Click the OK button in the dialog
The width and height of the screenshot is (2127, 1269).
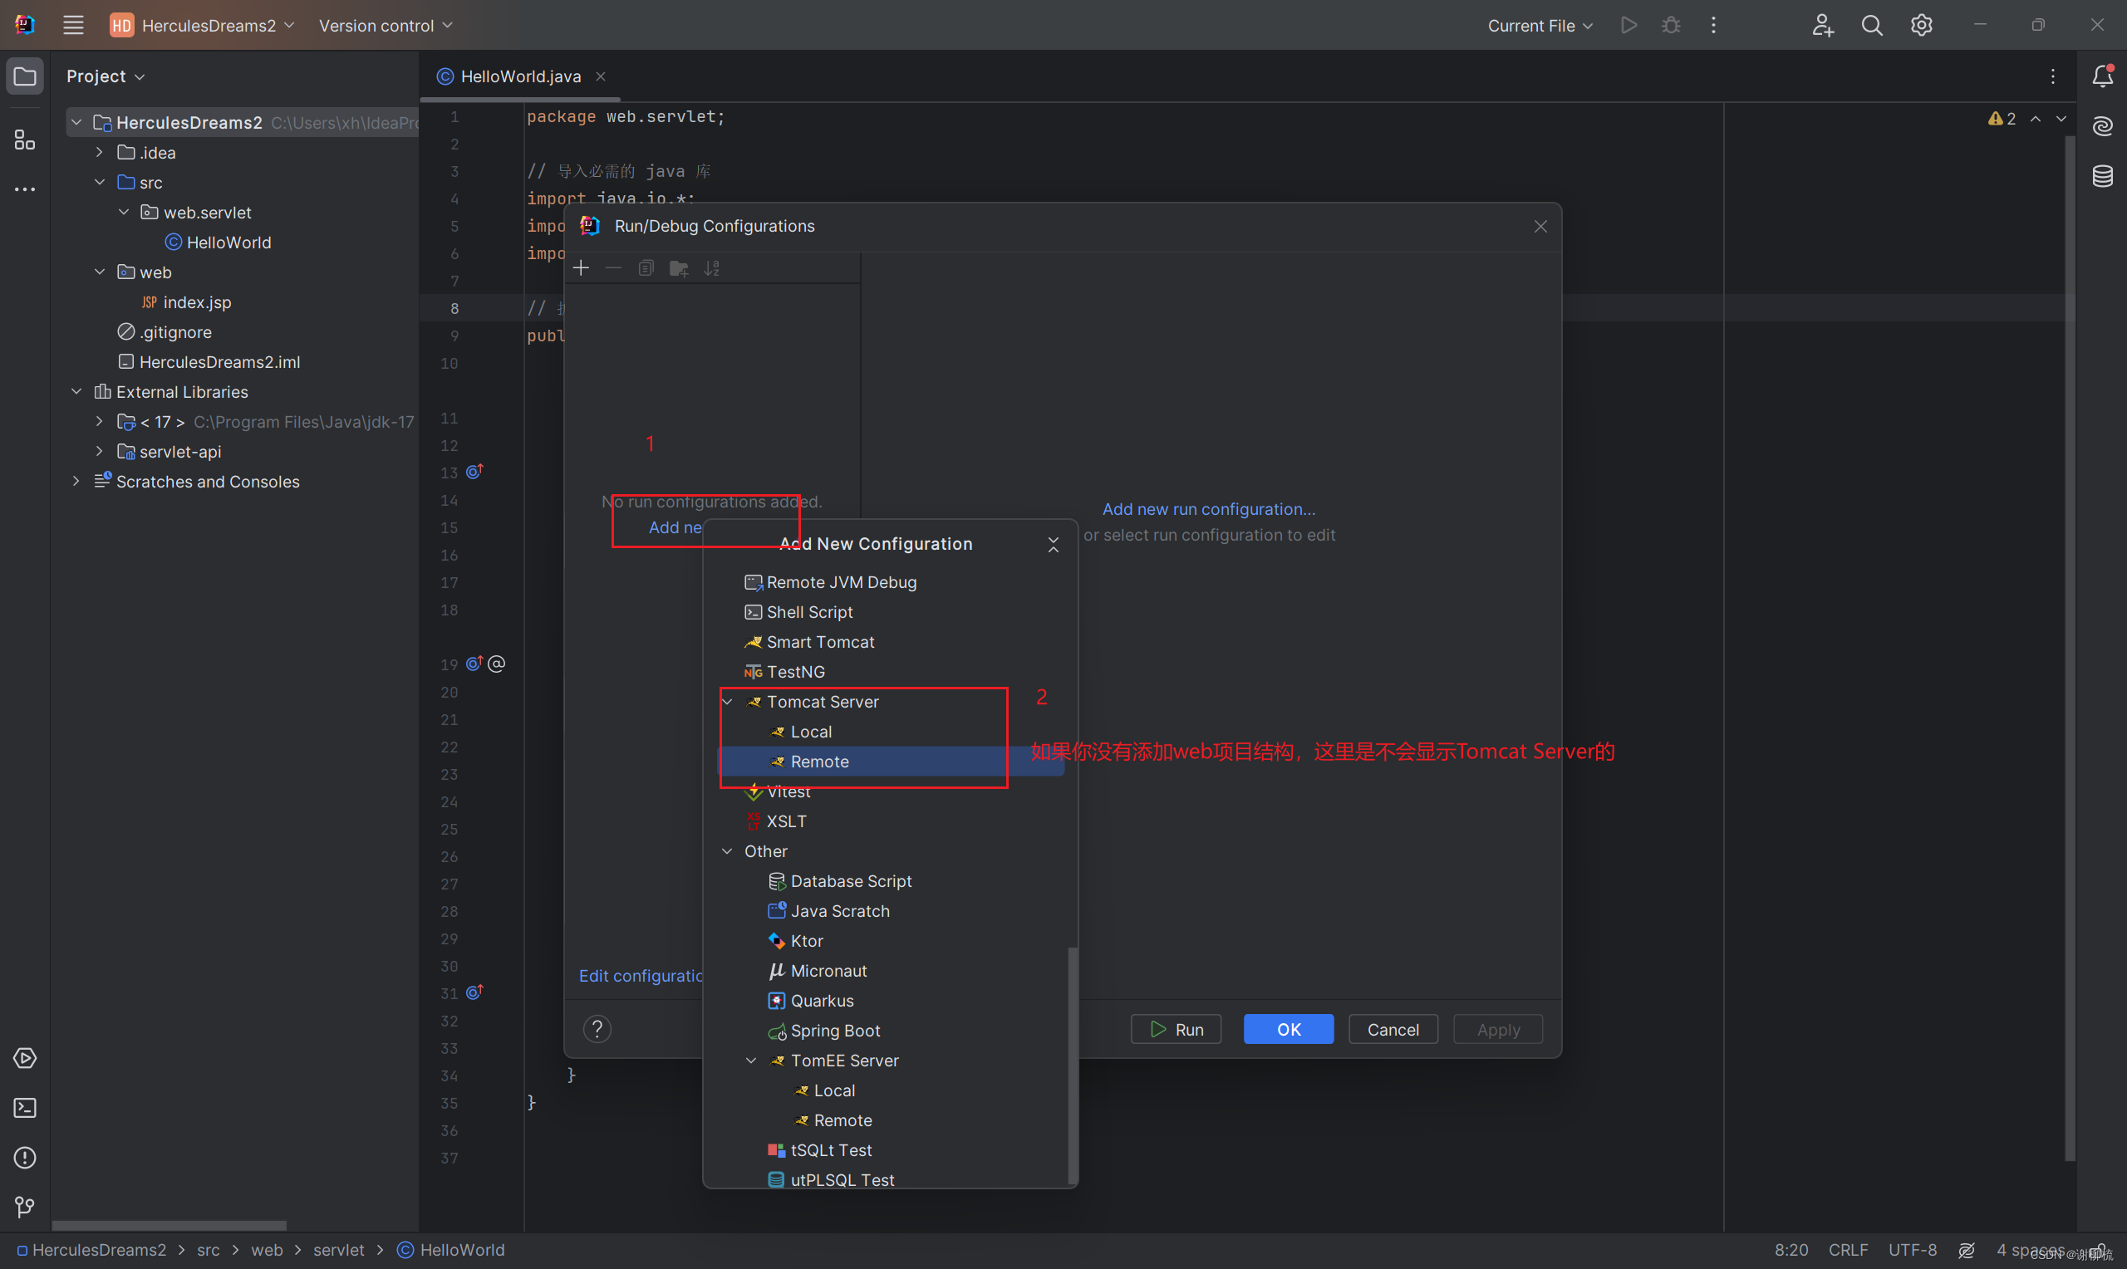click(1288, 1029)
